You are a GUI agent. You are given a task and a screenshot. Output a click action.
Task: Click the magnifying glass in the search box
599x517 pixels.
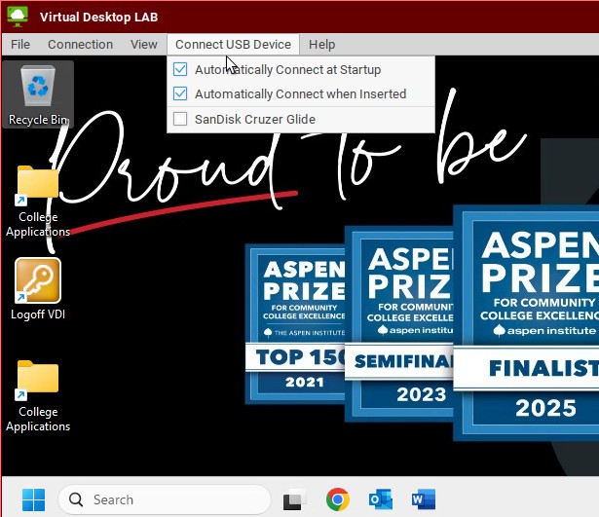tap(76, 499)
